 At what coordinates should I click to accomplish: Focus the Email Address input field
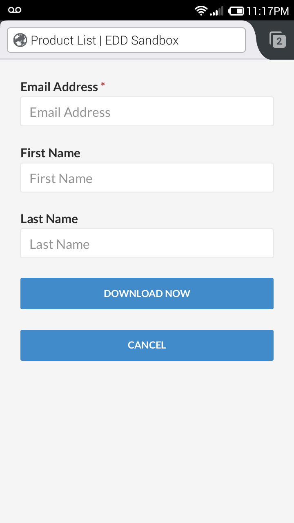click(x=147, y=112)
